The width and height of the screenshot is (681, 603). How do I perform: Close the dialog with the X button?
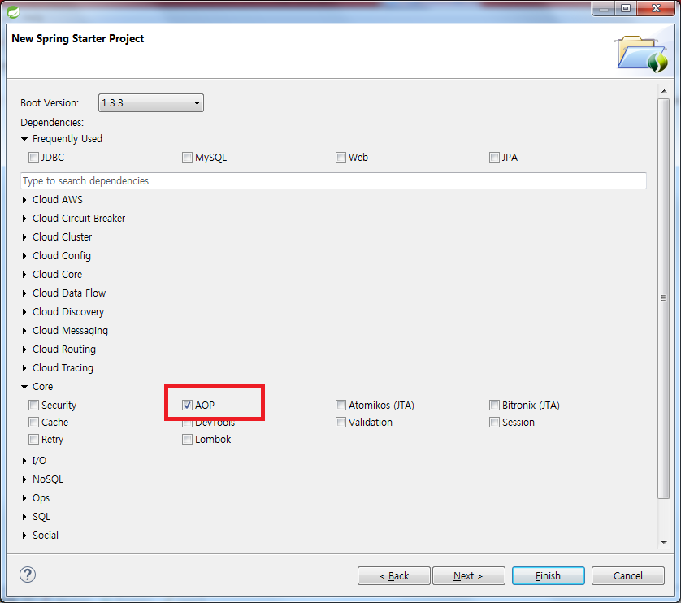[x=656, y=8]
